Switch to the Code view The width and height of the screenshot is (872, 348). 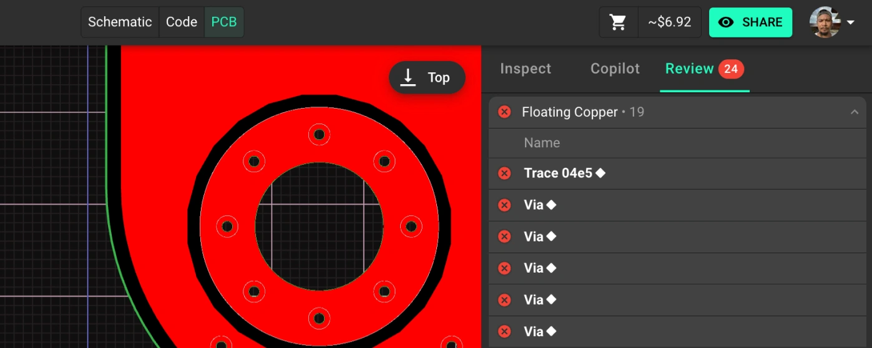point(182,22)
